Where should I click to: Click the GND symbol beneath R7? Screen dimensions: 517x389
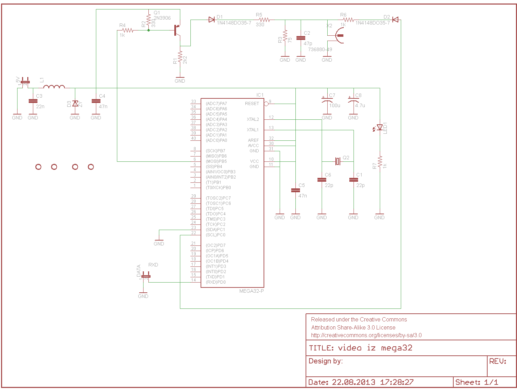(x=379, y=216)
